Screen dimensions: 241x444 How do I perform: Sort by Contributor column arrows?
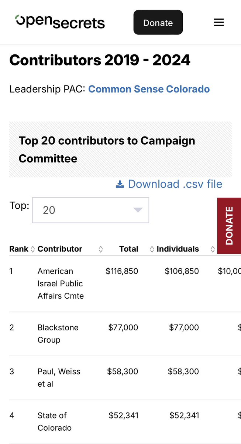(101, 249)
